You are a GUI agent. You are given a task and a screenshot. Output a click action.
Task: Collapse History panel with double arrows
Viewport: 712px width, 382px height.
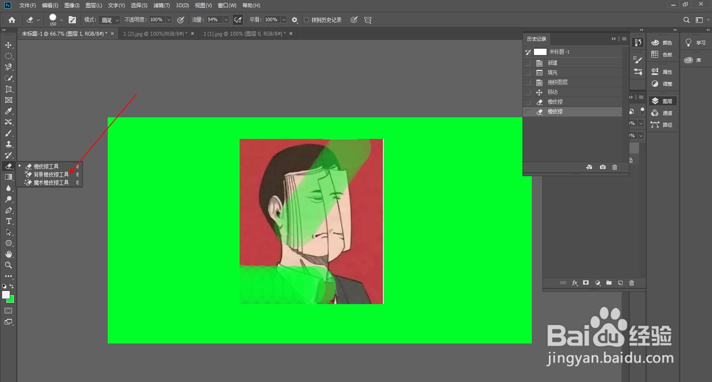tap(614, 39)
